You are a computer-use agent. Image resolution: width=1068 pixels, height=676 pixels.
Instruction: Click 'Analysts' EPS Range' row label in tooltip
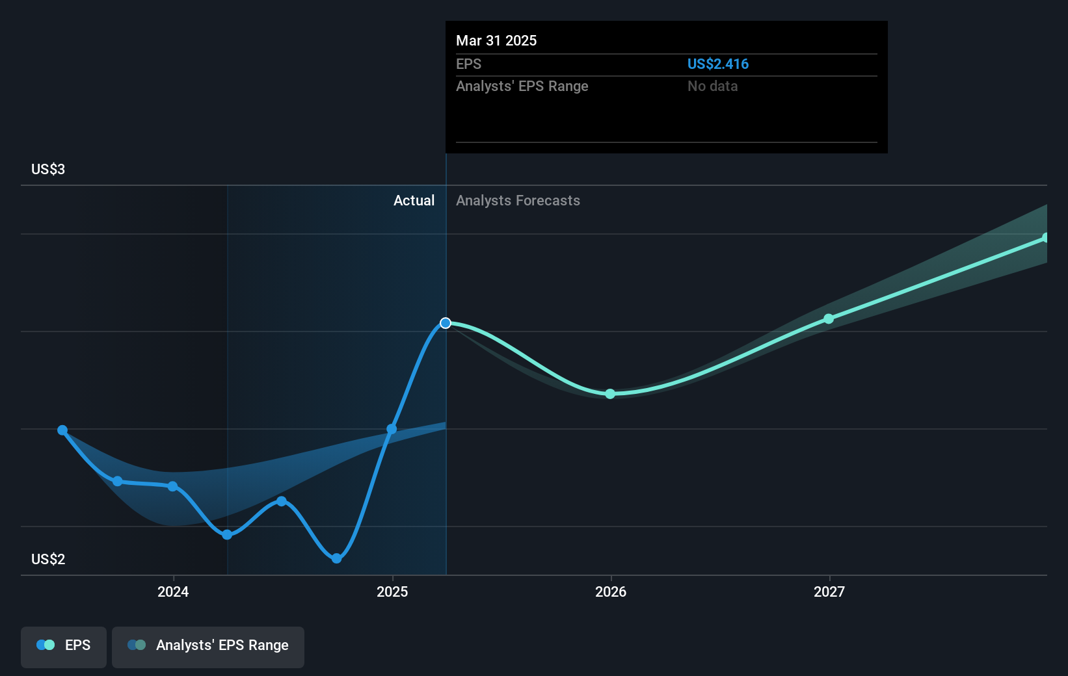point(522,86)
